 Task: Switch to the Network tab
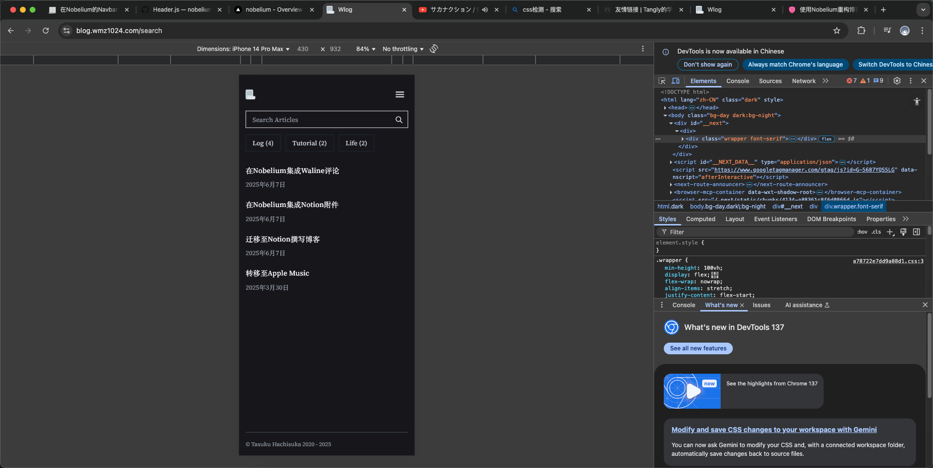pos(803,81)
